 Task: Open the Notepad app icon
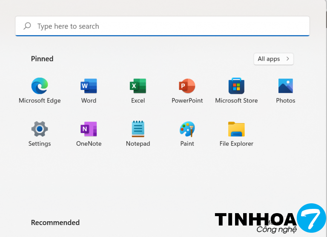click(138, 129)
